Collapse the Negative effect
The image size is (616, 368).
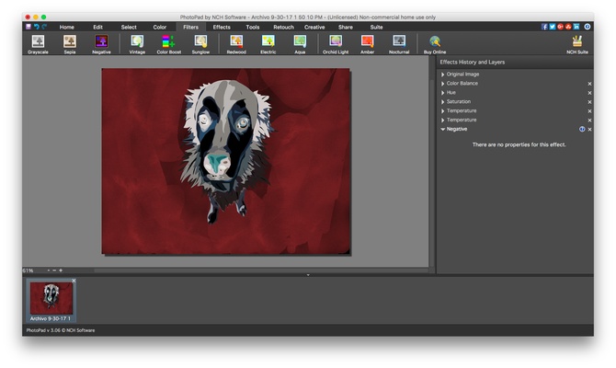coord(443,129)
